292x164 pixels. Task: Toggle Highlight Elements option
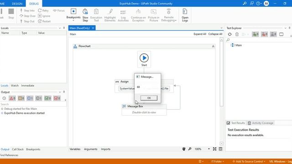(110, 15)
